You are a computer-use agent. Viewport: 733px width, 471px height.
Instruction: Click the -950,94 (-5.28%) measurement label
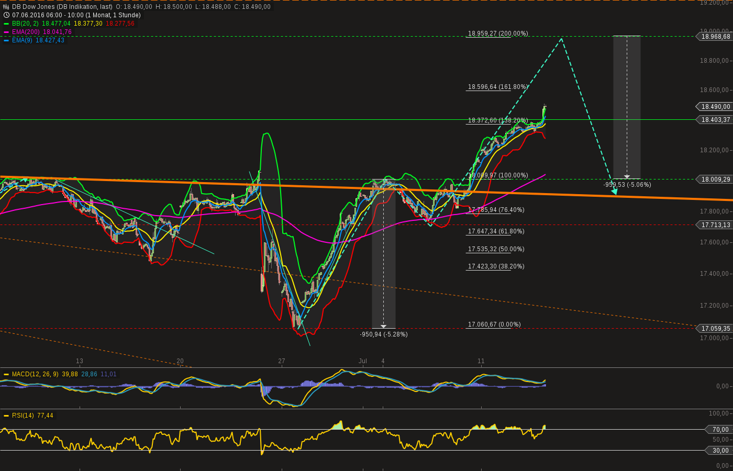point(384,334)
